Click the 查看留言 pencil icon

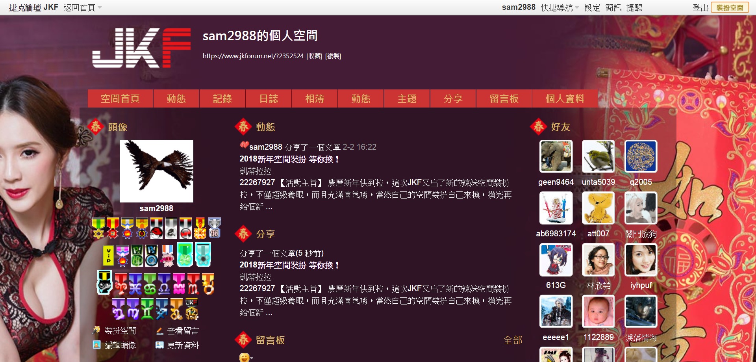click(159, 331)
